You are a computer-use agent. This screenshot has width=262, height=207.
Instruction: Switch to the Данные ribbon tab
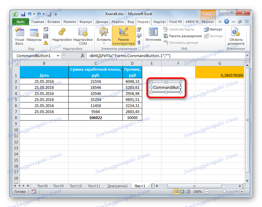102,22
